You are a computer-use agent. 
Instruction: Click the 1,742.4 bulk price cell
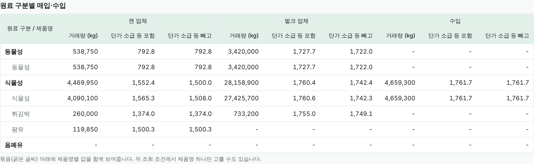tap(361, 83)
